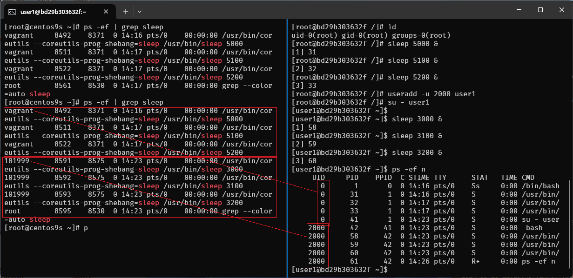Click the CMD column header in ps output

(x=528, y=178)
